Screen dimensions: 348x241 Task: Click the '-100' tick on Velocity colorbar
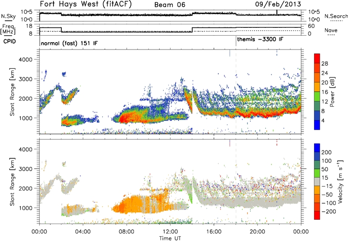(329, 203)
